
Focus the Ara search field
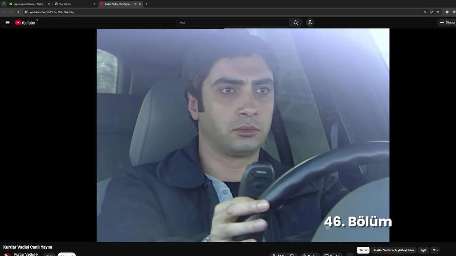(233, 22)
